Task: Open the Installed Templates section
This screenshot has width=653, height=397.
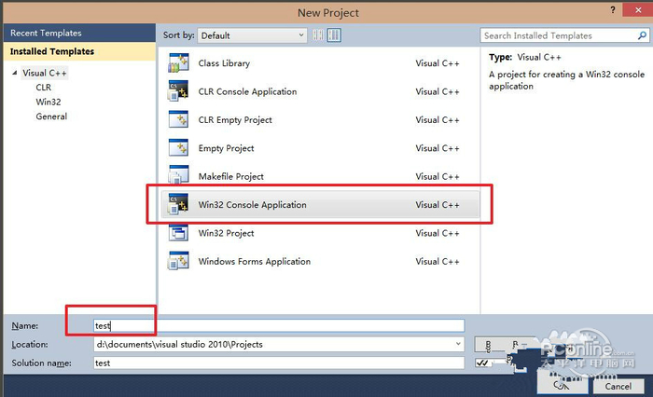Action: point(79,51)
